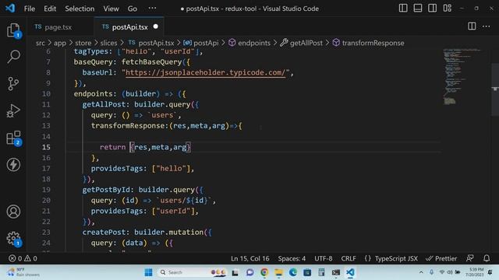Screen dimensions: 499x280
Task: Open the View menu
Action: coord(111,9)
